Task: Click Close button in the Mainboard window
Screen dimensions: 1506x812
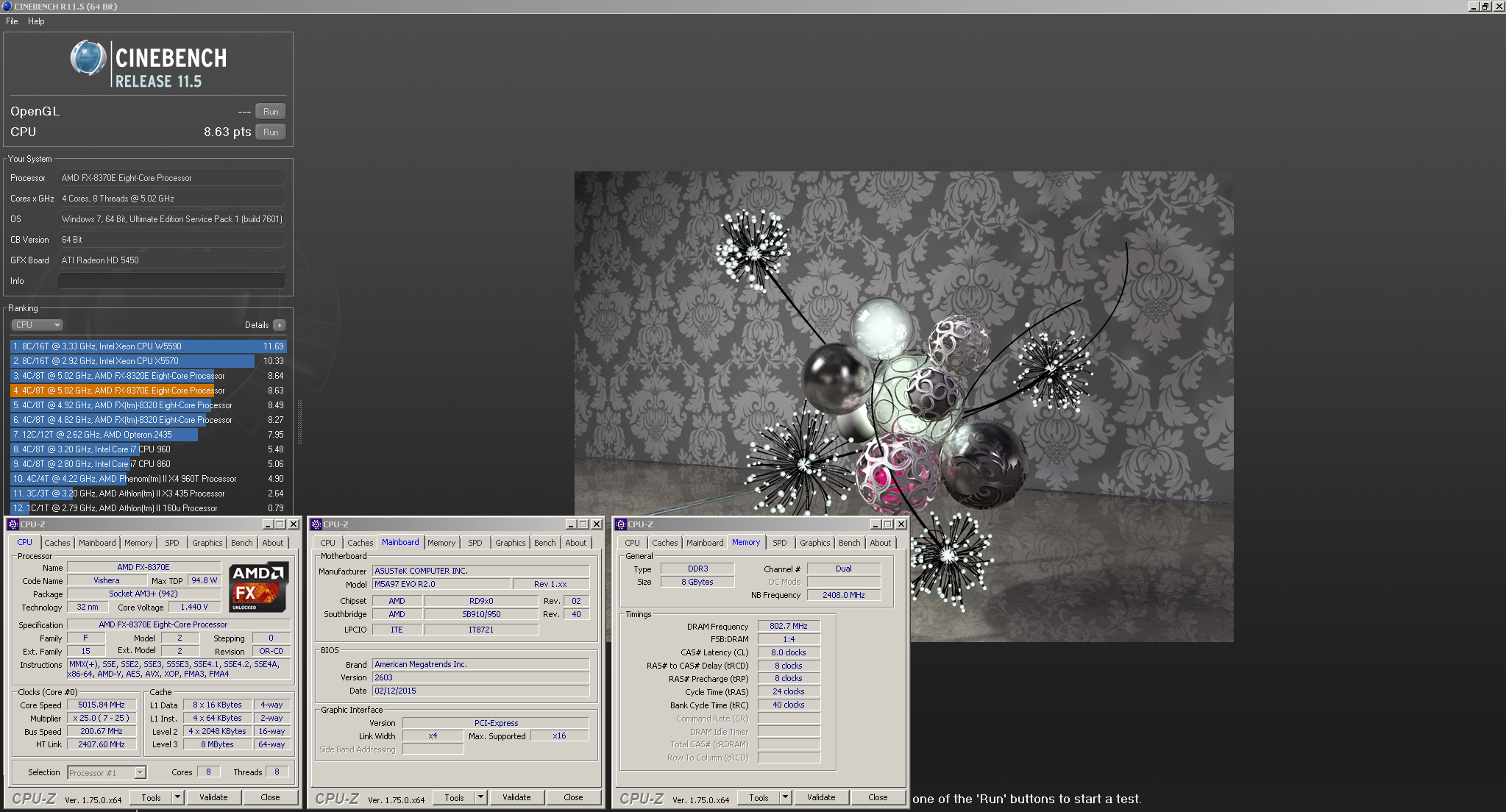Action: click(x=573, y=797)
